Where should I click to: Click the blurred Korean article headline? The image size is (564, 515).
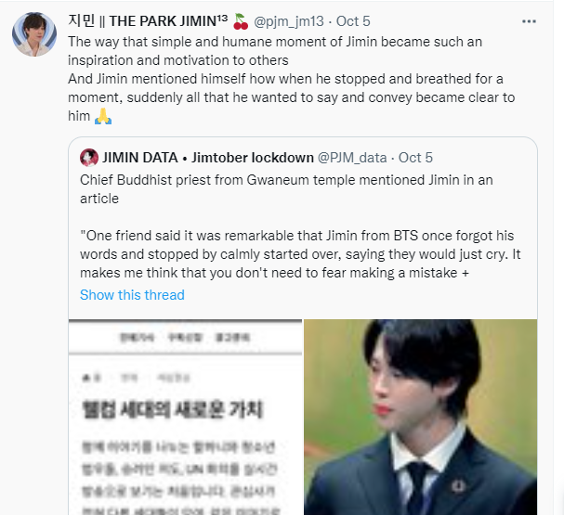(x=173, y=410)
